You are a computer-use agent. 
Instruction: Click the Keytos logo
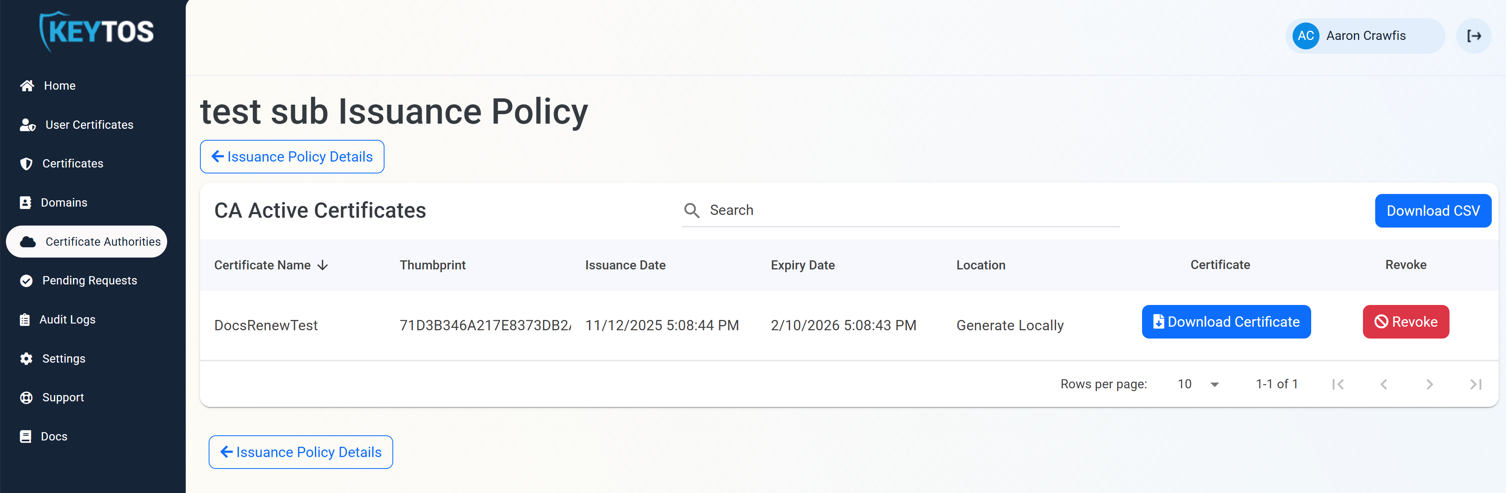point(96,32)
